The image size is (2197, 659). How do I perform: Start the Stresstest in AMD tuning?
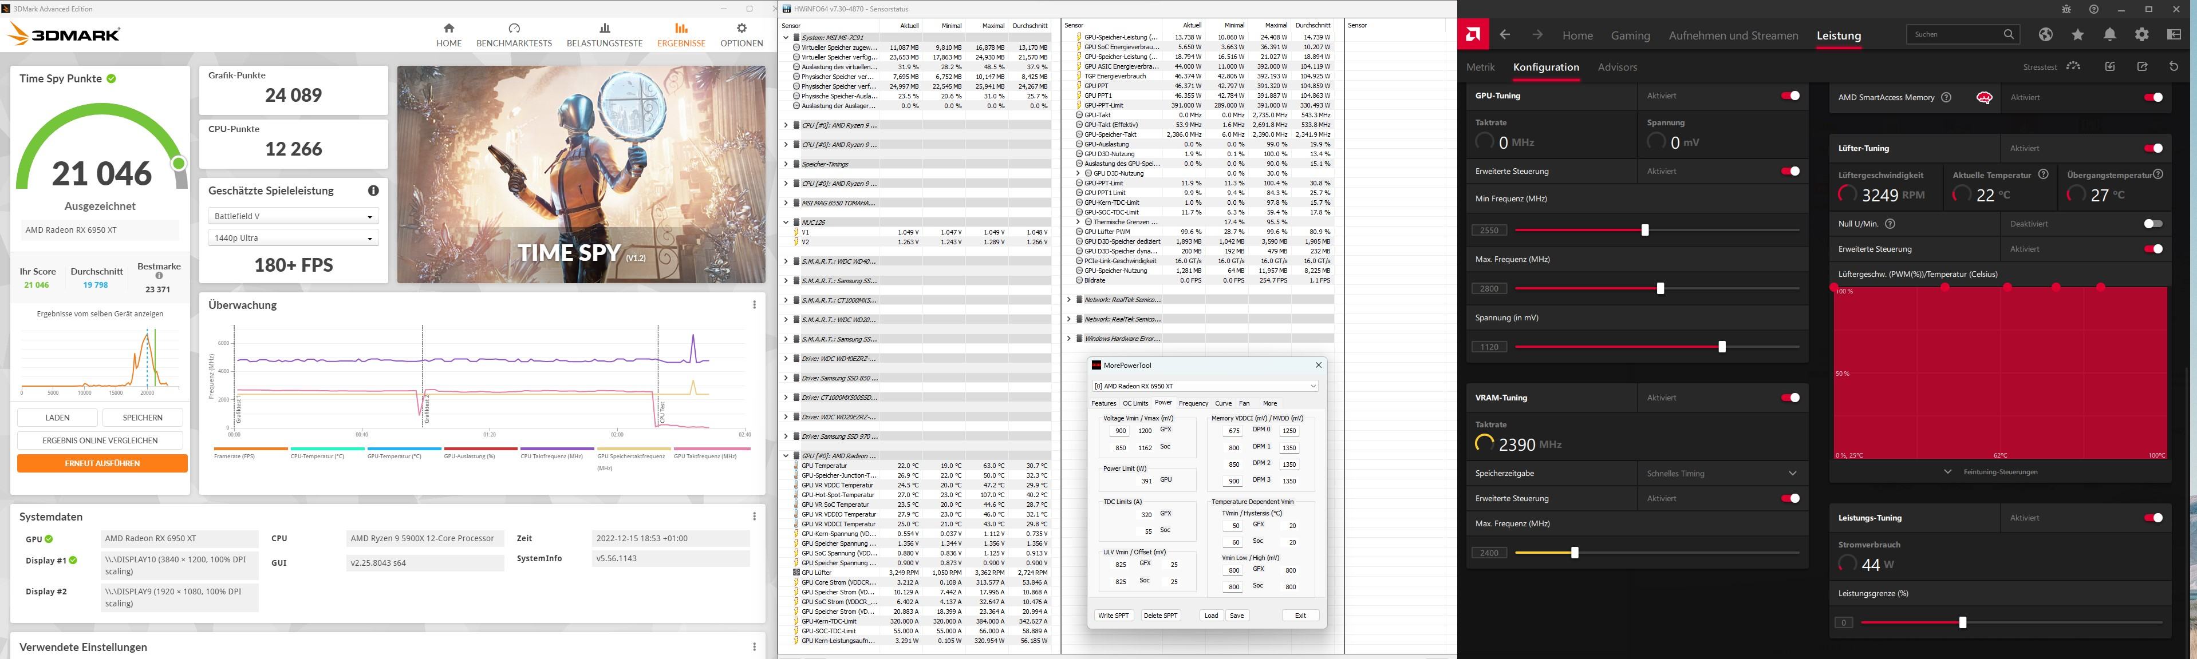click(2073, 66)
